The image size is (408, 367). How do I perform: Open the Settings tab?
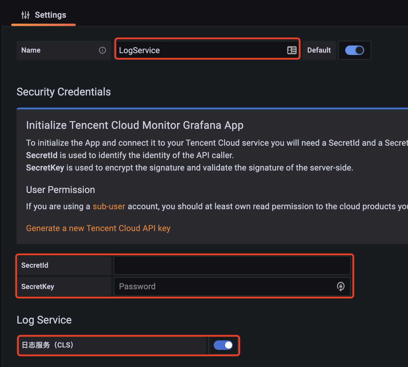(x=44, y=15)
